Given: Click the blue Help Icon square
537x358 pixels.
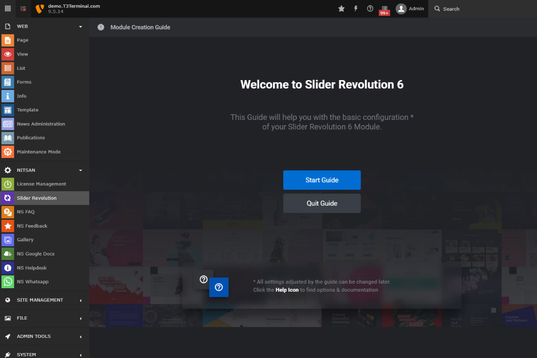Looking at the screenshot, I should point(219,287).
